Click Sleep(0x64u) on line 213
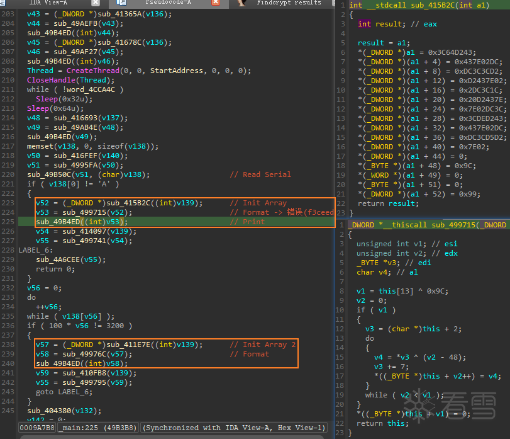 55,108
